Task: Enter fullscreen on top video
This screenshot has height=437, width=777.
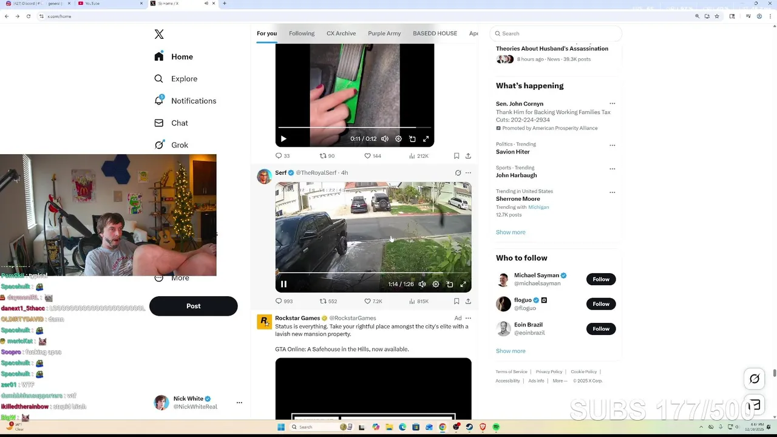Action: click(426, 139)
